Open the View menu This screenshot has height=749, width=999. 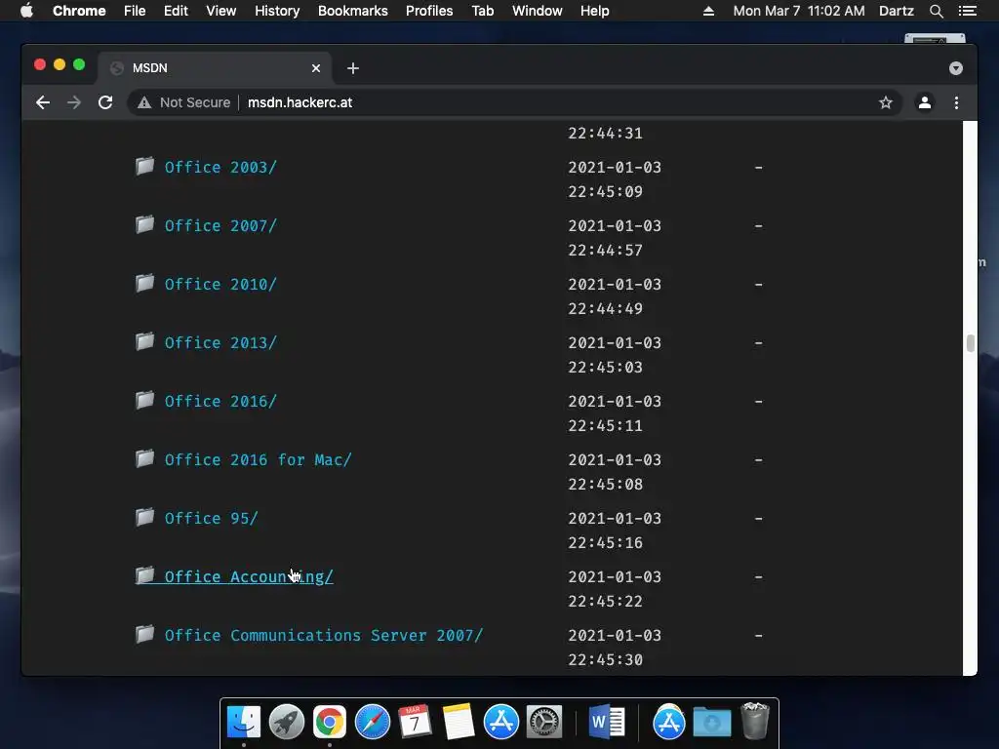click(221, 11)
